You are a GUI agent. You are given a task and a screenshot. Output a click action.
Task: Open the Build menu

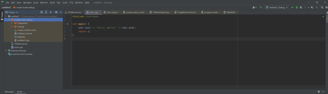[x=53, y=2]
